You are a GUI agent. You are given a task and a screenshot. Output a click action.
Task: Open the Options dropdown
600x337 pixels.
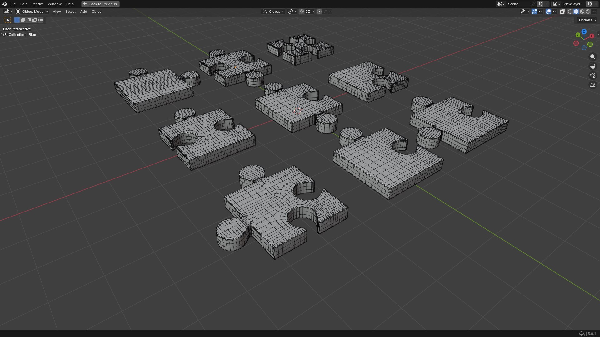[587, 20]
